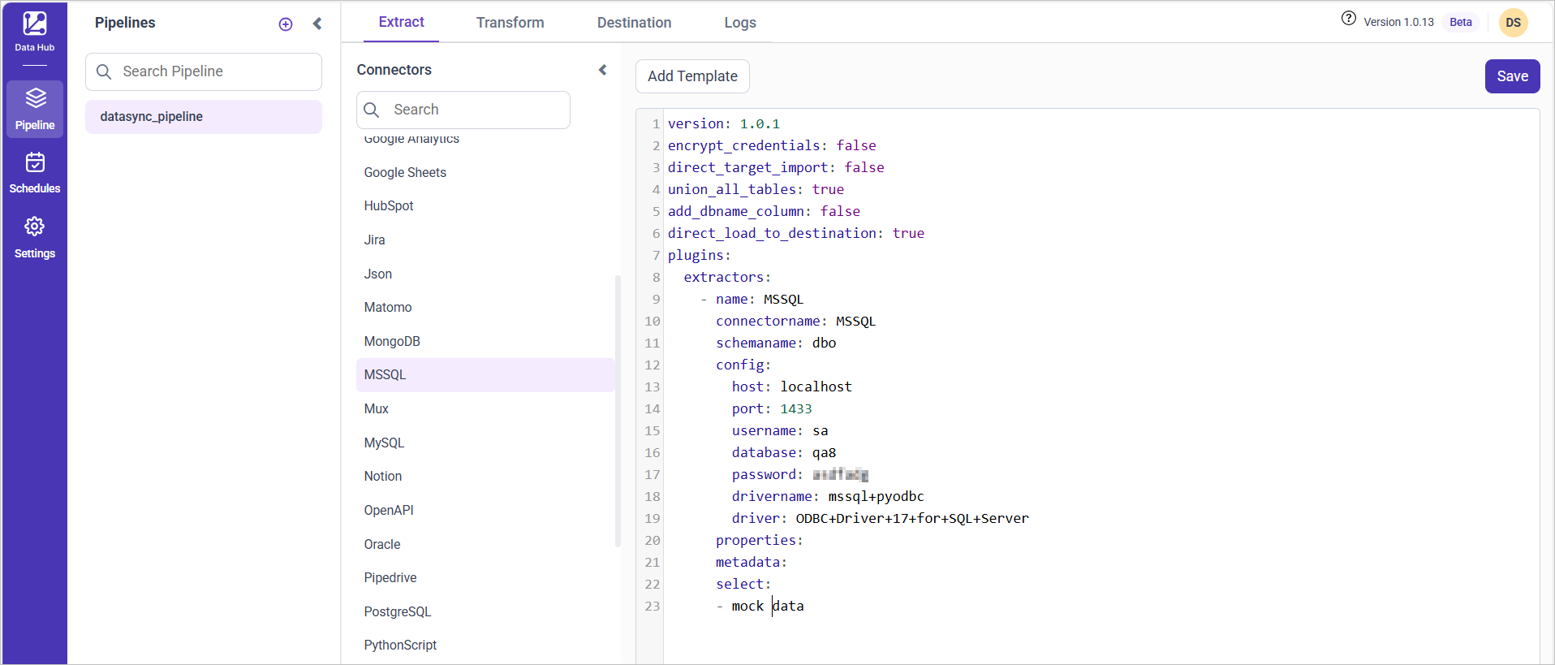Screen dimensions: 1555x665
Task: Click the 'union_all_tables: true' line
Action: pyautogui.click(x=756, y=189)
